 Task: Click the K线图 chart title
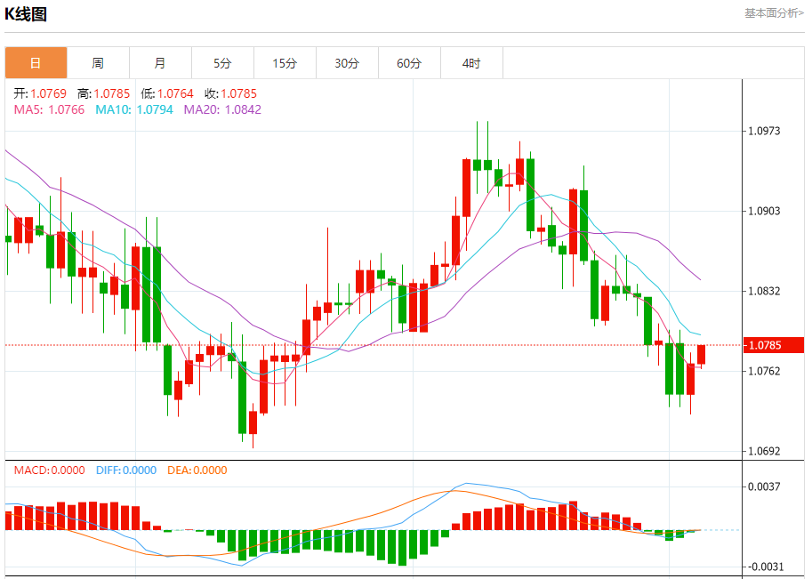coord(26,14)
